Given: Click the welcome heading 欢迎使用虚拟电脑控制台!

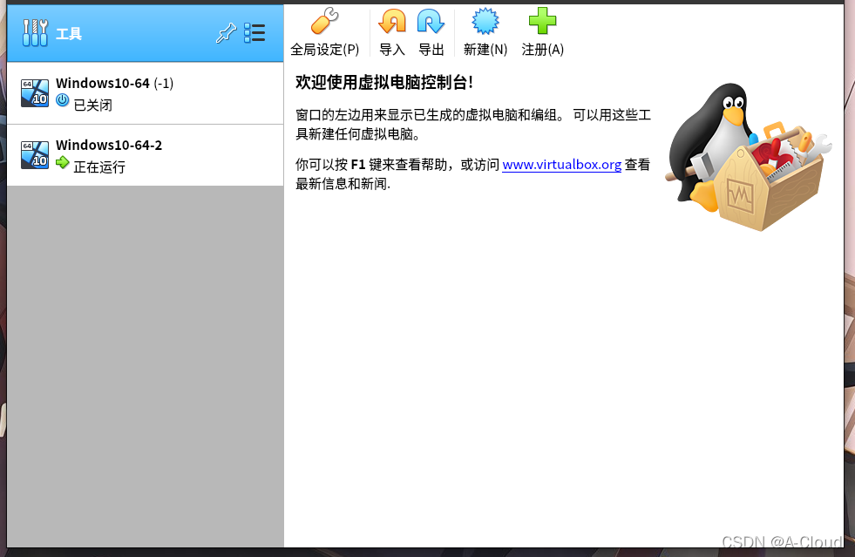Looking at the screenshot, I should [383, 83].
